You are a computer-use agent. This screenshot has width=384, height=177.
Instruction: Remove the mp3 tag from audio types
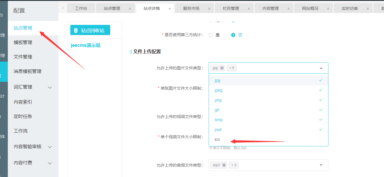pyautogui.click(x=224, y=165)
